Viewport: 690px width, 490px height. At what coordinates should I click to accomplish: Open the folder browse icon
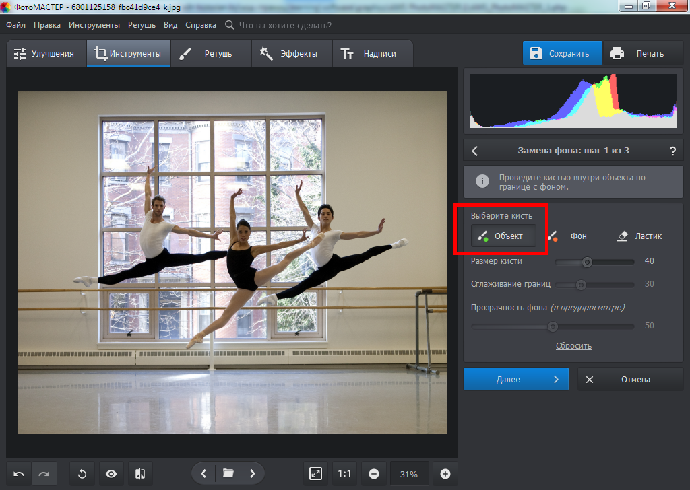tap(228, 474)
